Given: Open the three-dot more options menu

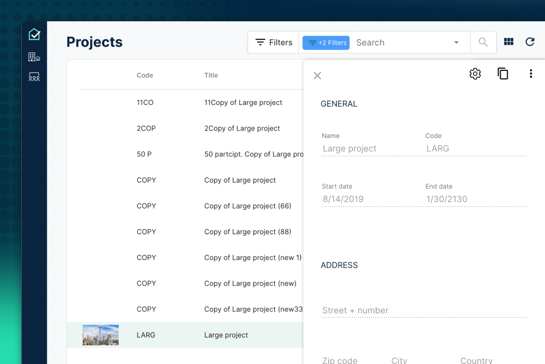Looking at the screenshot, I should point(530,74).
